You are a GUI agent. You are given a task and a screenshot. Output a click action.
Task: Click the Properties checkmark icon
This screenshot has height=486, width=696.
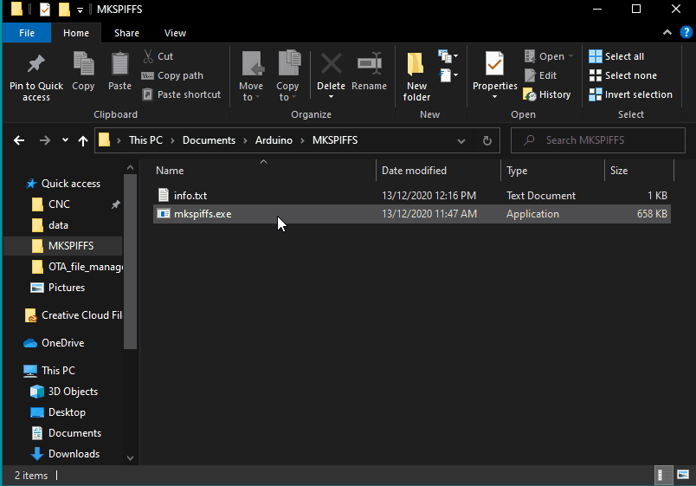494,64
